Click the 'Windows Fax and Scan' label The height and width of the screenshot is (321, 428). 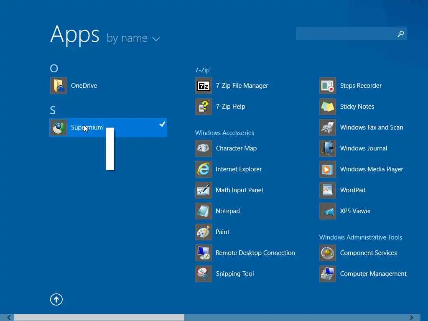point(372,127)
